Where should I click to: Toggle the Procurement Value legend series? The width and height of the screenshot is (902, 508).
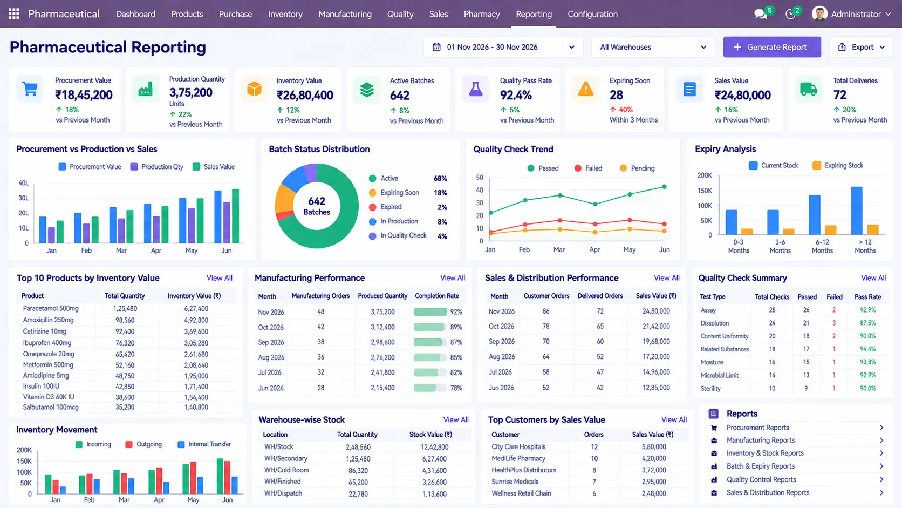[90, 167]
